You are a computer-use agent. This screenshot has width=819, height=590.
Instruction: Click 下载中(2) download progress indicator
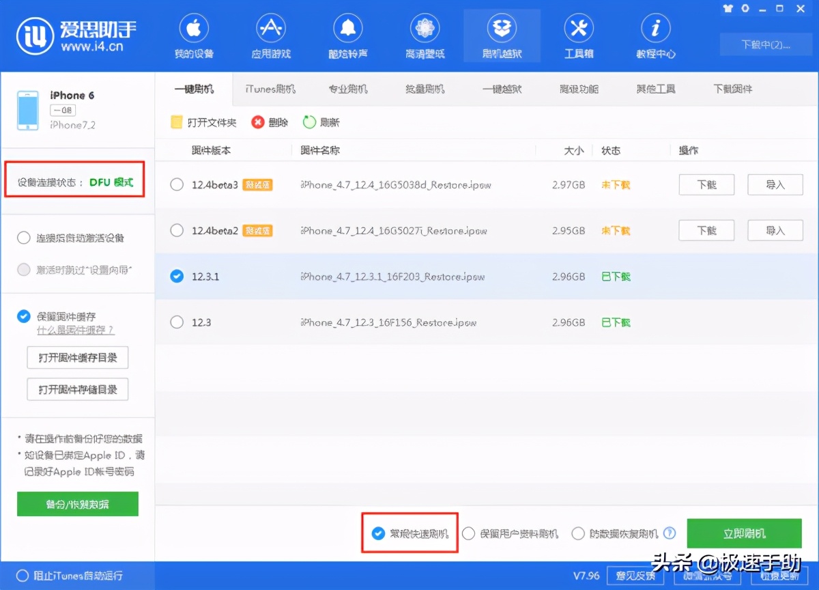[766, 44]
